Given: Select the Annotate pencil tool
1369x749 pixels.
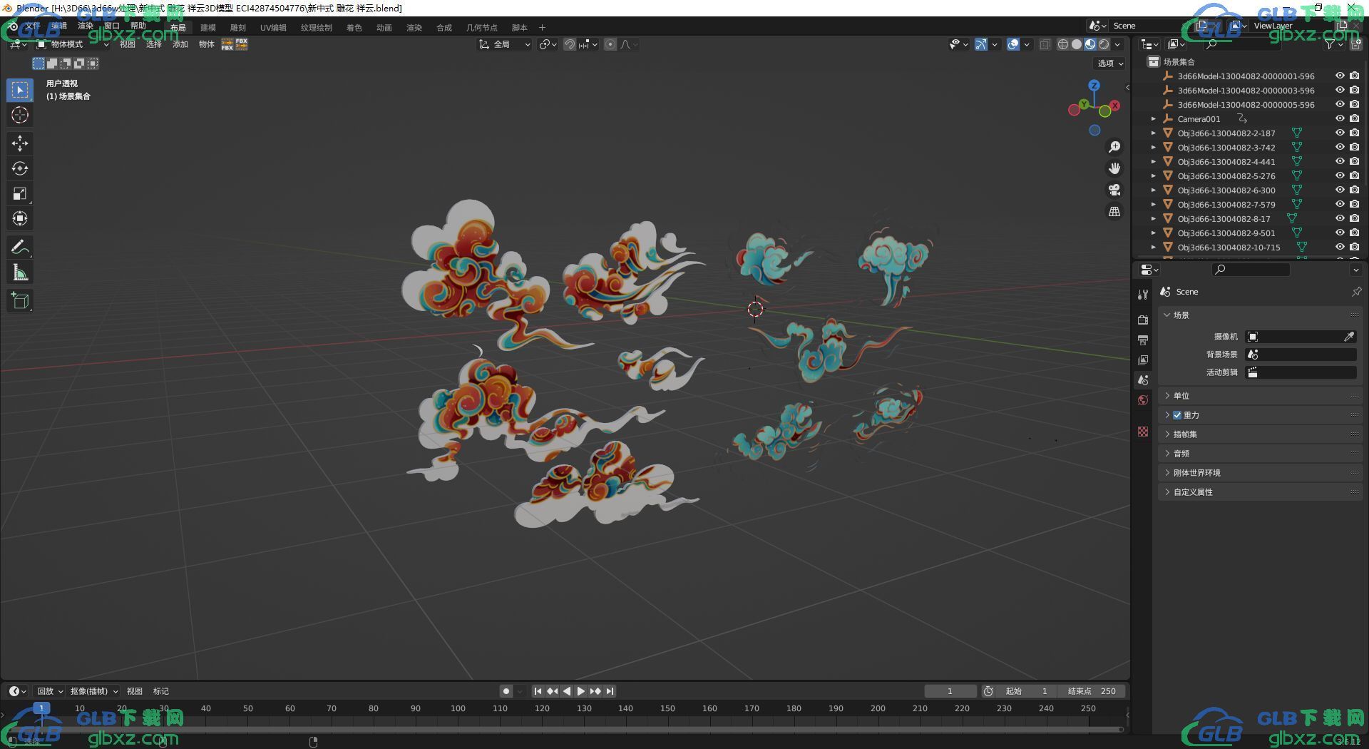Looking at the screenshot, I should pyautogui.click(x=20, y=247).
